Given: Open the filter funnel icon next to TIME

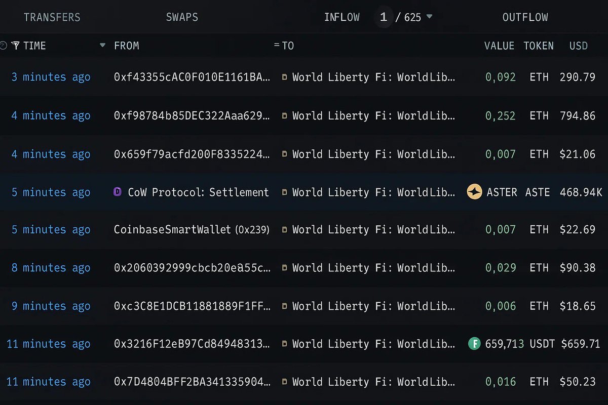Looking at the screenshot, I should (15, 46).
